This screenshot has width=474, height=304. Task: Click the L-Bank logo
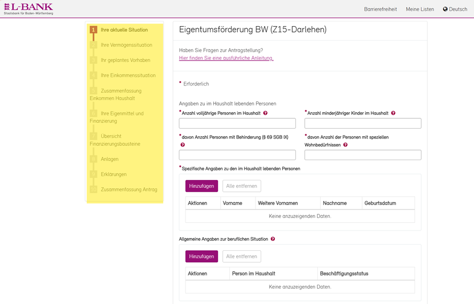tap(28, 9)
